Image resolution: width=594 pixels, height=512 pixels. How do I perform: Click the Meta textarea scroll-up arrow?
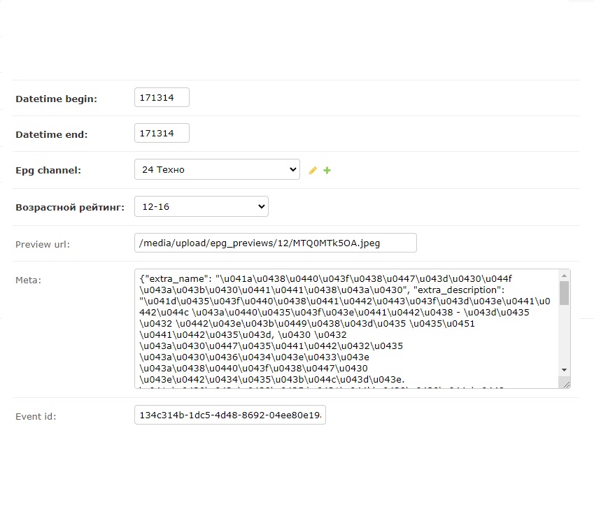pyautogui.click(x=564, y=276)
